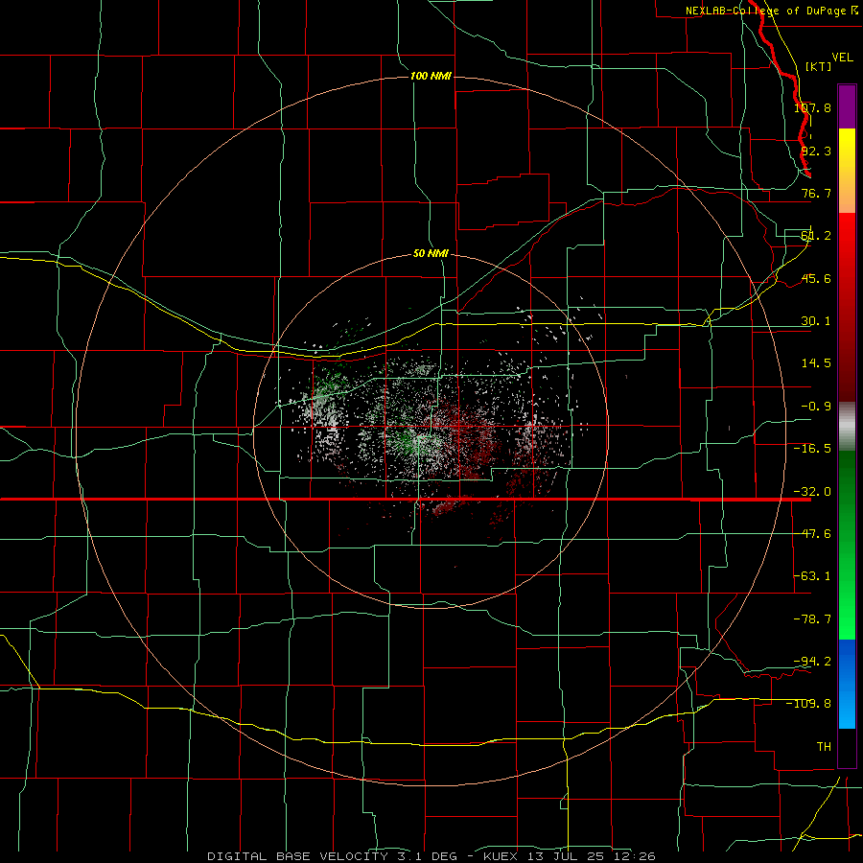
Task: Click the VEL legend title
Action: coord(842,58)
